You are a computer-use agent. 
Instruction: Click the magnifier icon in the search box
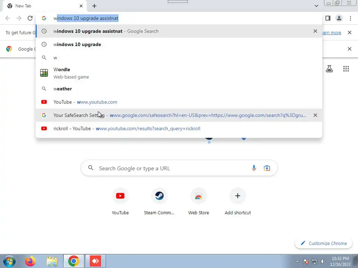[91, 168]
